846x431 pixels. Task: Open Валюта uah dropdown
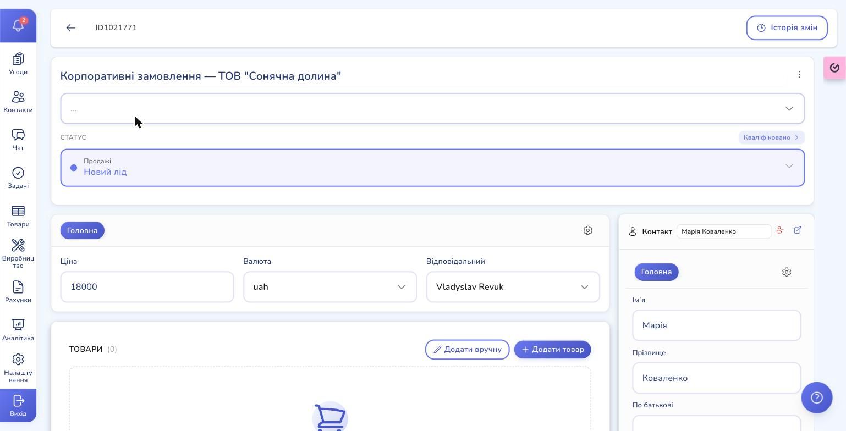click(x=330, y=286)
